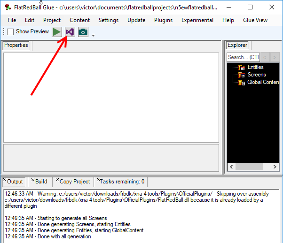Click the Explorer Search input field
This screenshot has height=243, width=283.
coord(244,57)
